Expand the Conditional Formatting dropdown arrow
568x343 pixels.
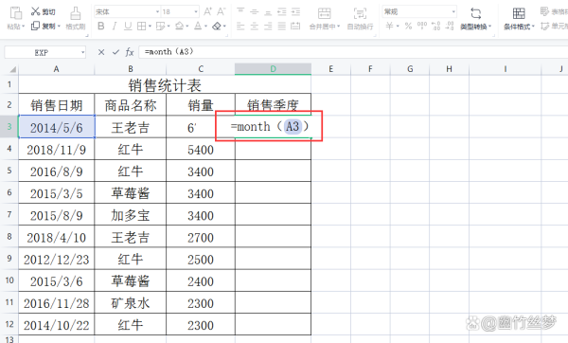(533, 27)
